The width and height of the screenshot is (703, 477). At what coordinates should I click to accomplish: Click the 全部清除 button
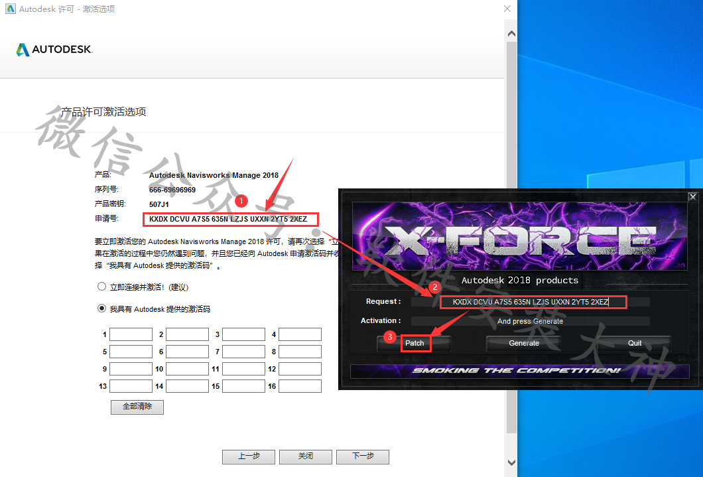click(x=137, y=407)
